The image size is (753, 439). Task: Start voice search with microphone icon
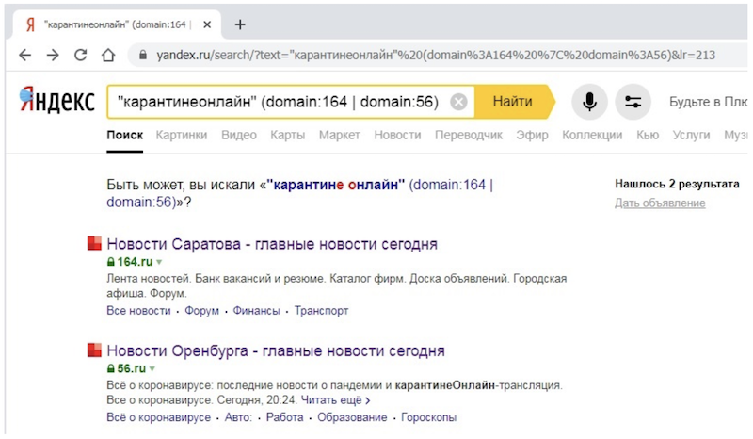(589, 102)
